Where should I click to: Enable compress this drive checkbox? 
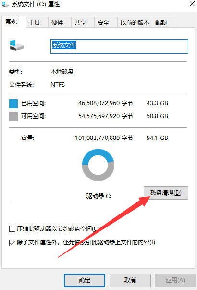pyautogui.click(x=12, y=229)
